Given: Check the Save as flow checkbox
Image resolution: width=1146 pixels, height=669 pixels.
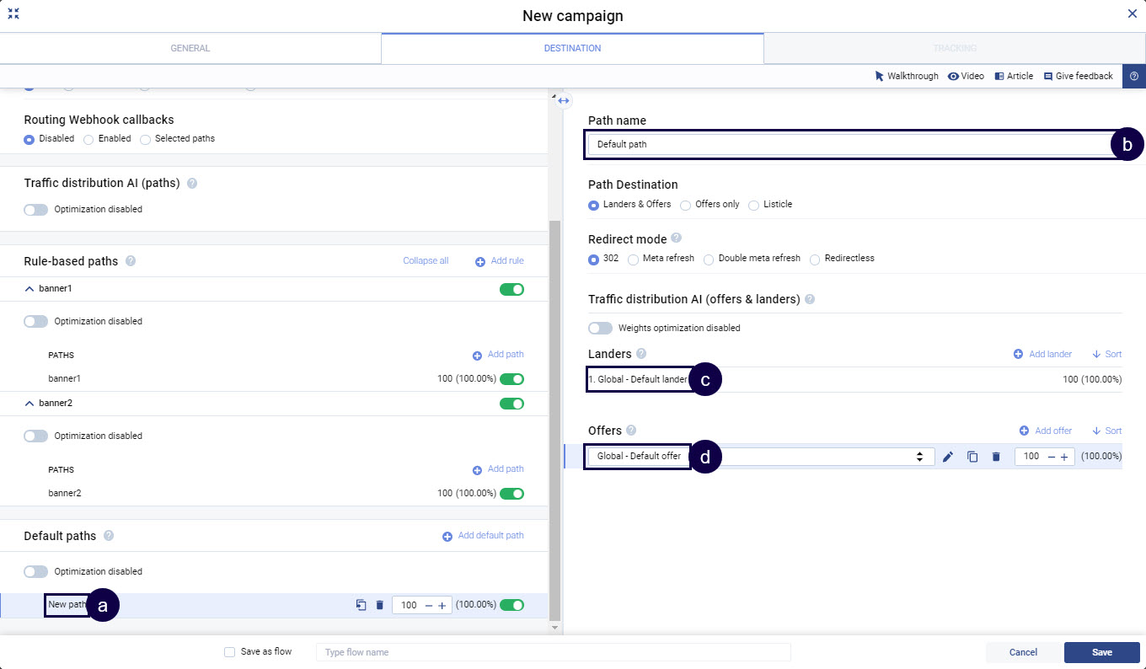Looking at the screenshot, I should click(230, 652).
